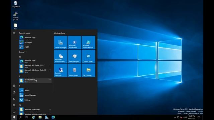The image size is (214, 120).
Task: Open Search from the app list
Action: pos(35,90)
